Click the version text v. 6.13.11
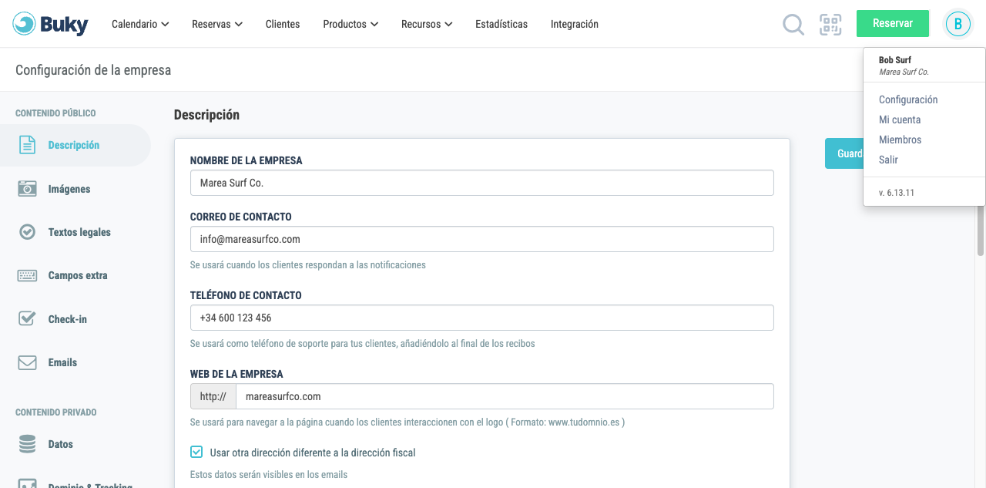 tap(897, 193)
